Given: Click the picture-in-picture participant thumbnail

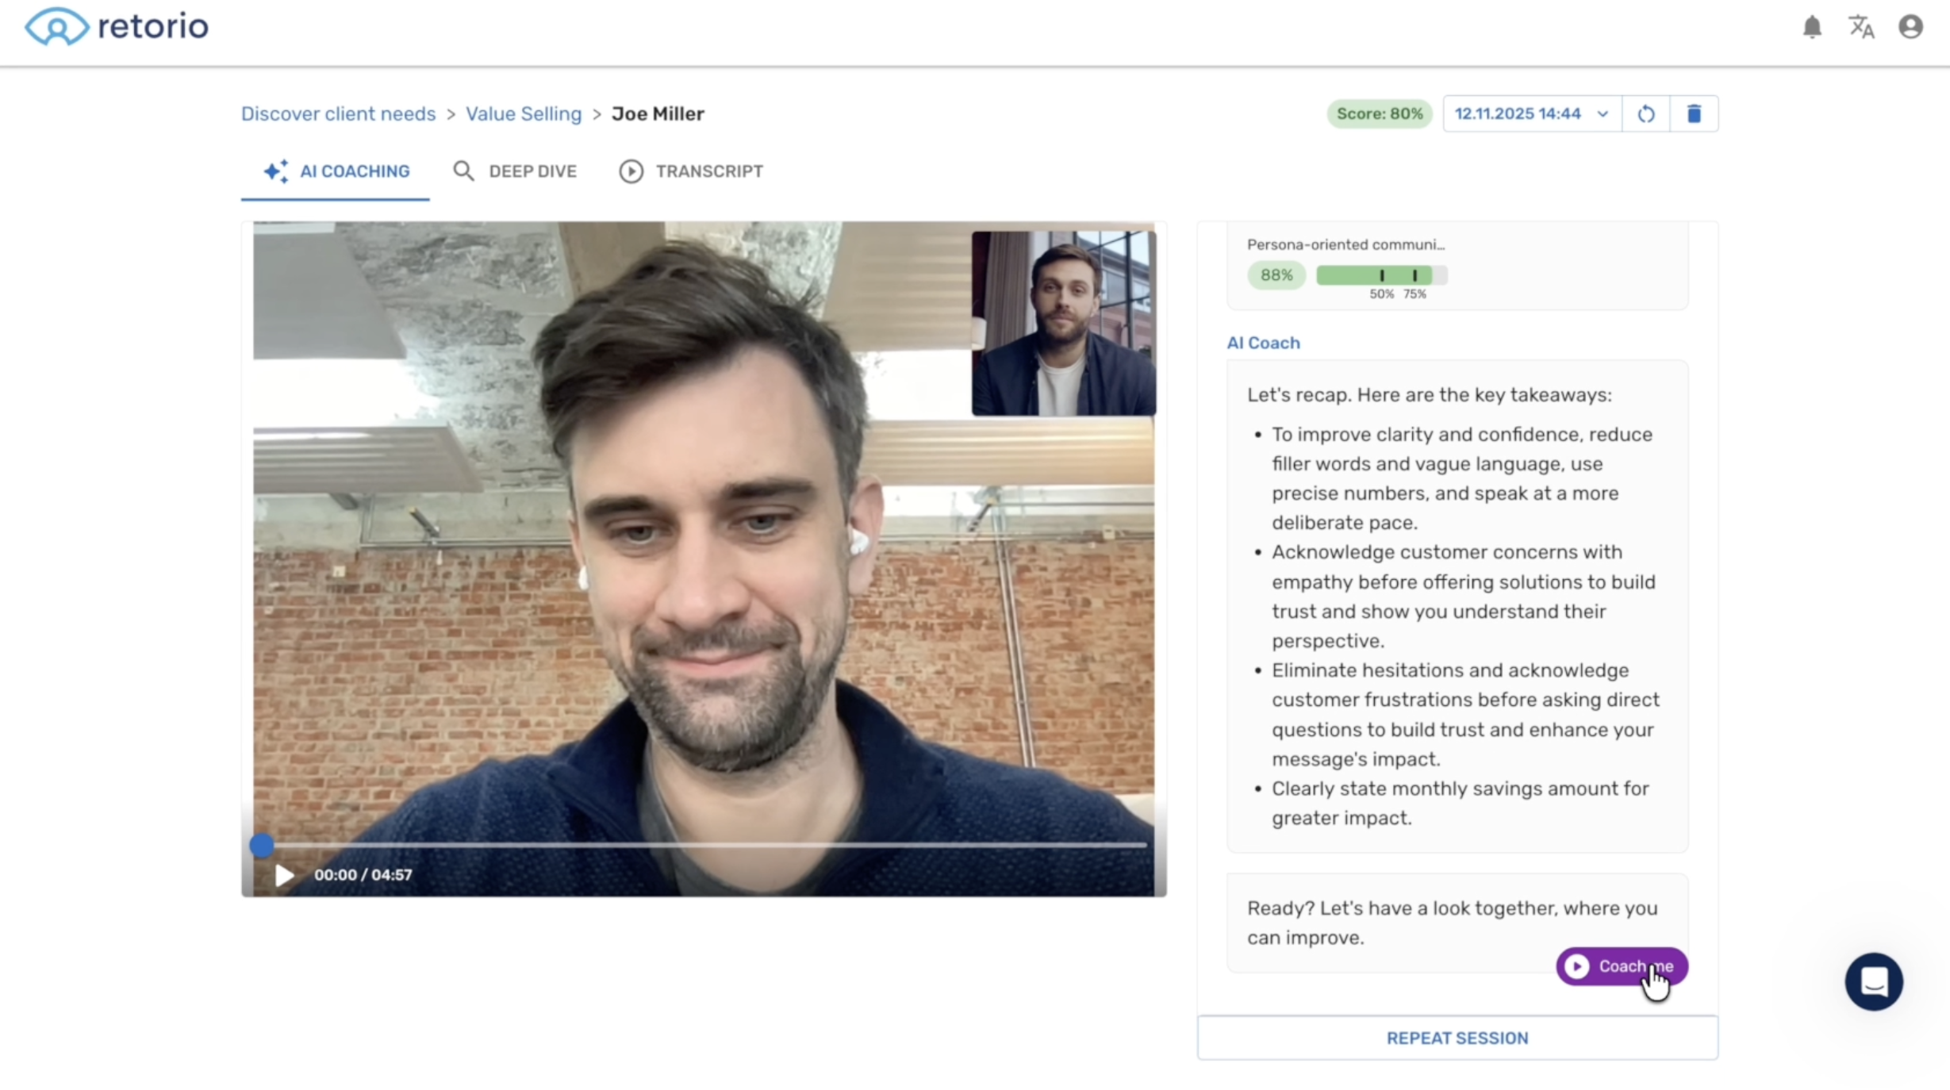Looking at the screenshot, I should (1063, 322).
